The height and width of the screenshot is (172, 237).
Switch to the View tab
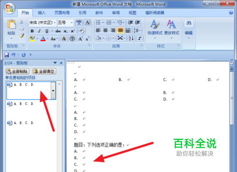[132, 13]
